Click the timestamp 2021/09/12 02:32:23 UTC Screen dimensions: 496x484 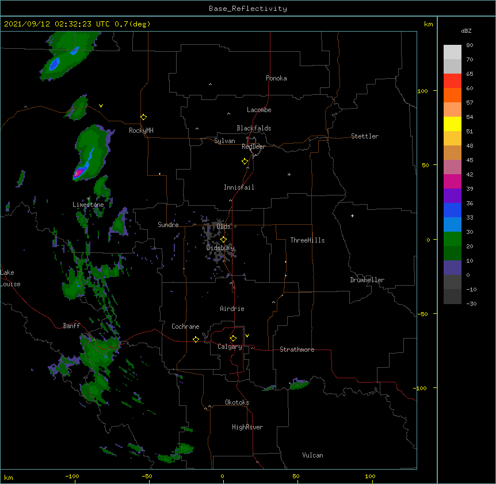(57, 24)
